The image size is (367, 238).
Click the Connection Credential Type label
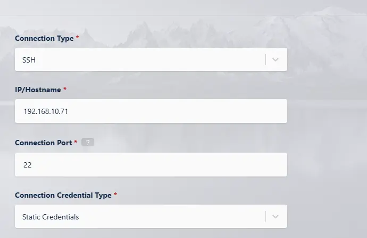[63, 195]
